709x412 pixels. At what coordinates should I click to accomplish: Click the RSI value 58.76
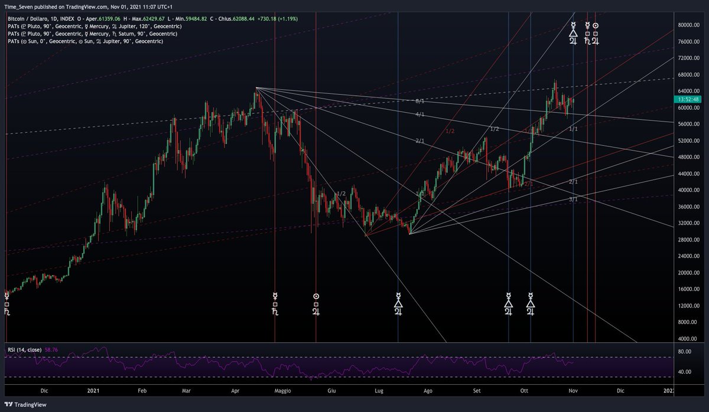tap(51, 349)
